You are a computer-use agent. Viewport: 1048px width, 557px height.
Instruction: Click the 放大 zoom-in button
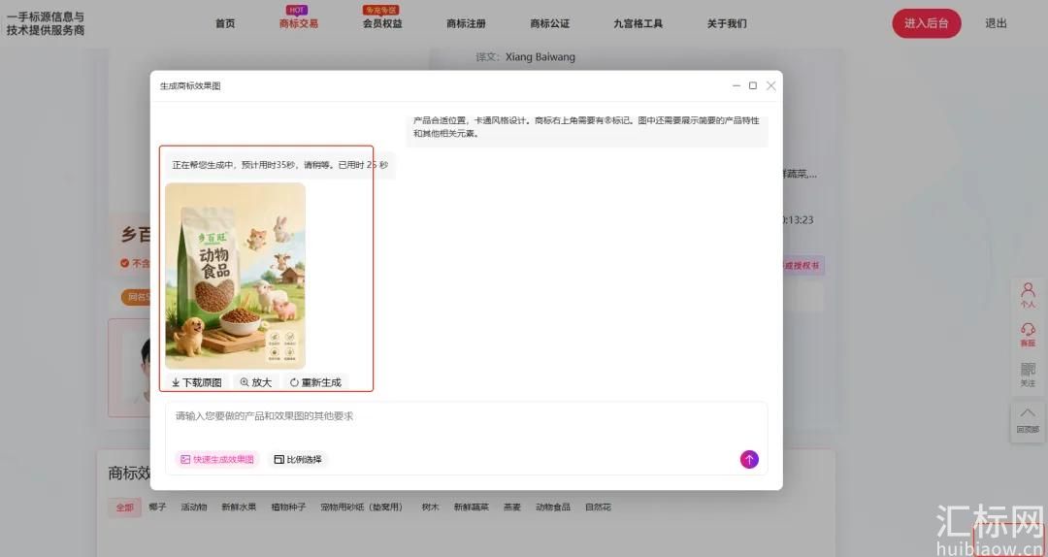(256, 382)
